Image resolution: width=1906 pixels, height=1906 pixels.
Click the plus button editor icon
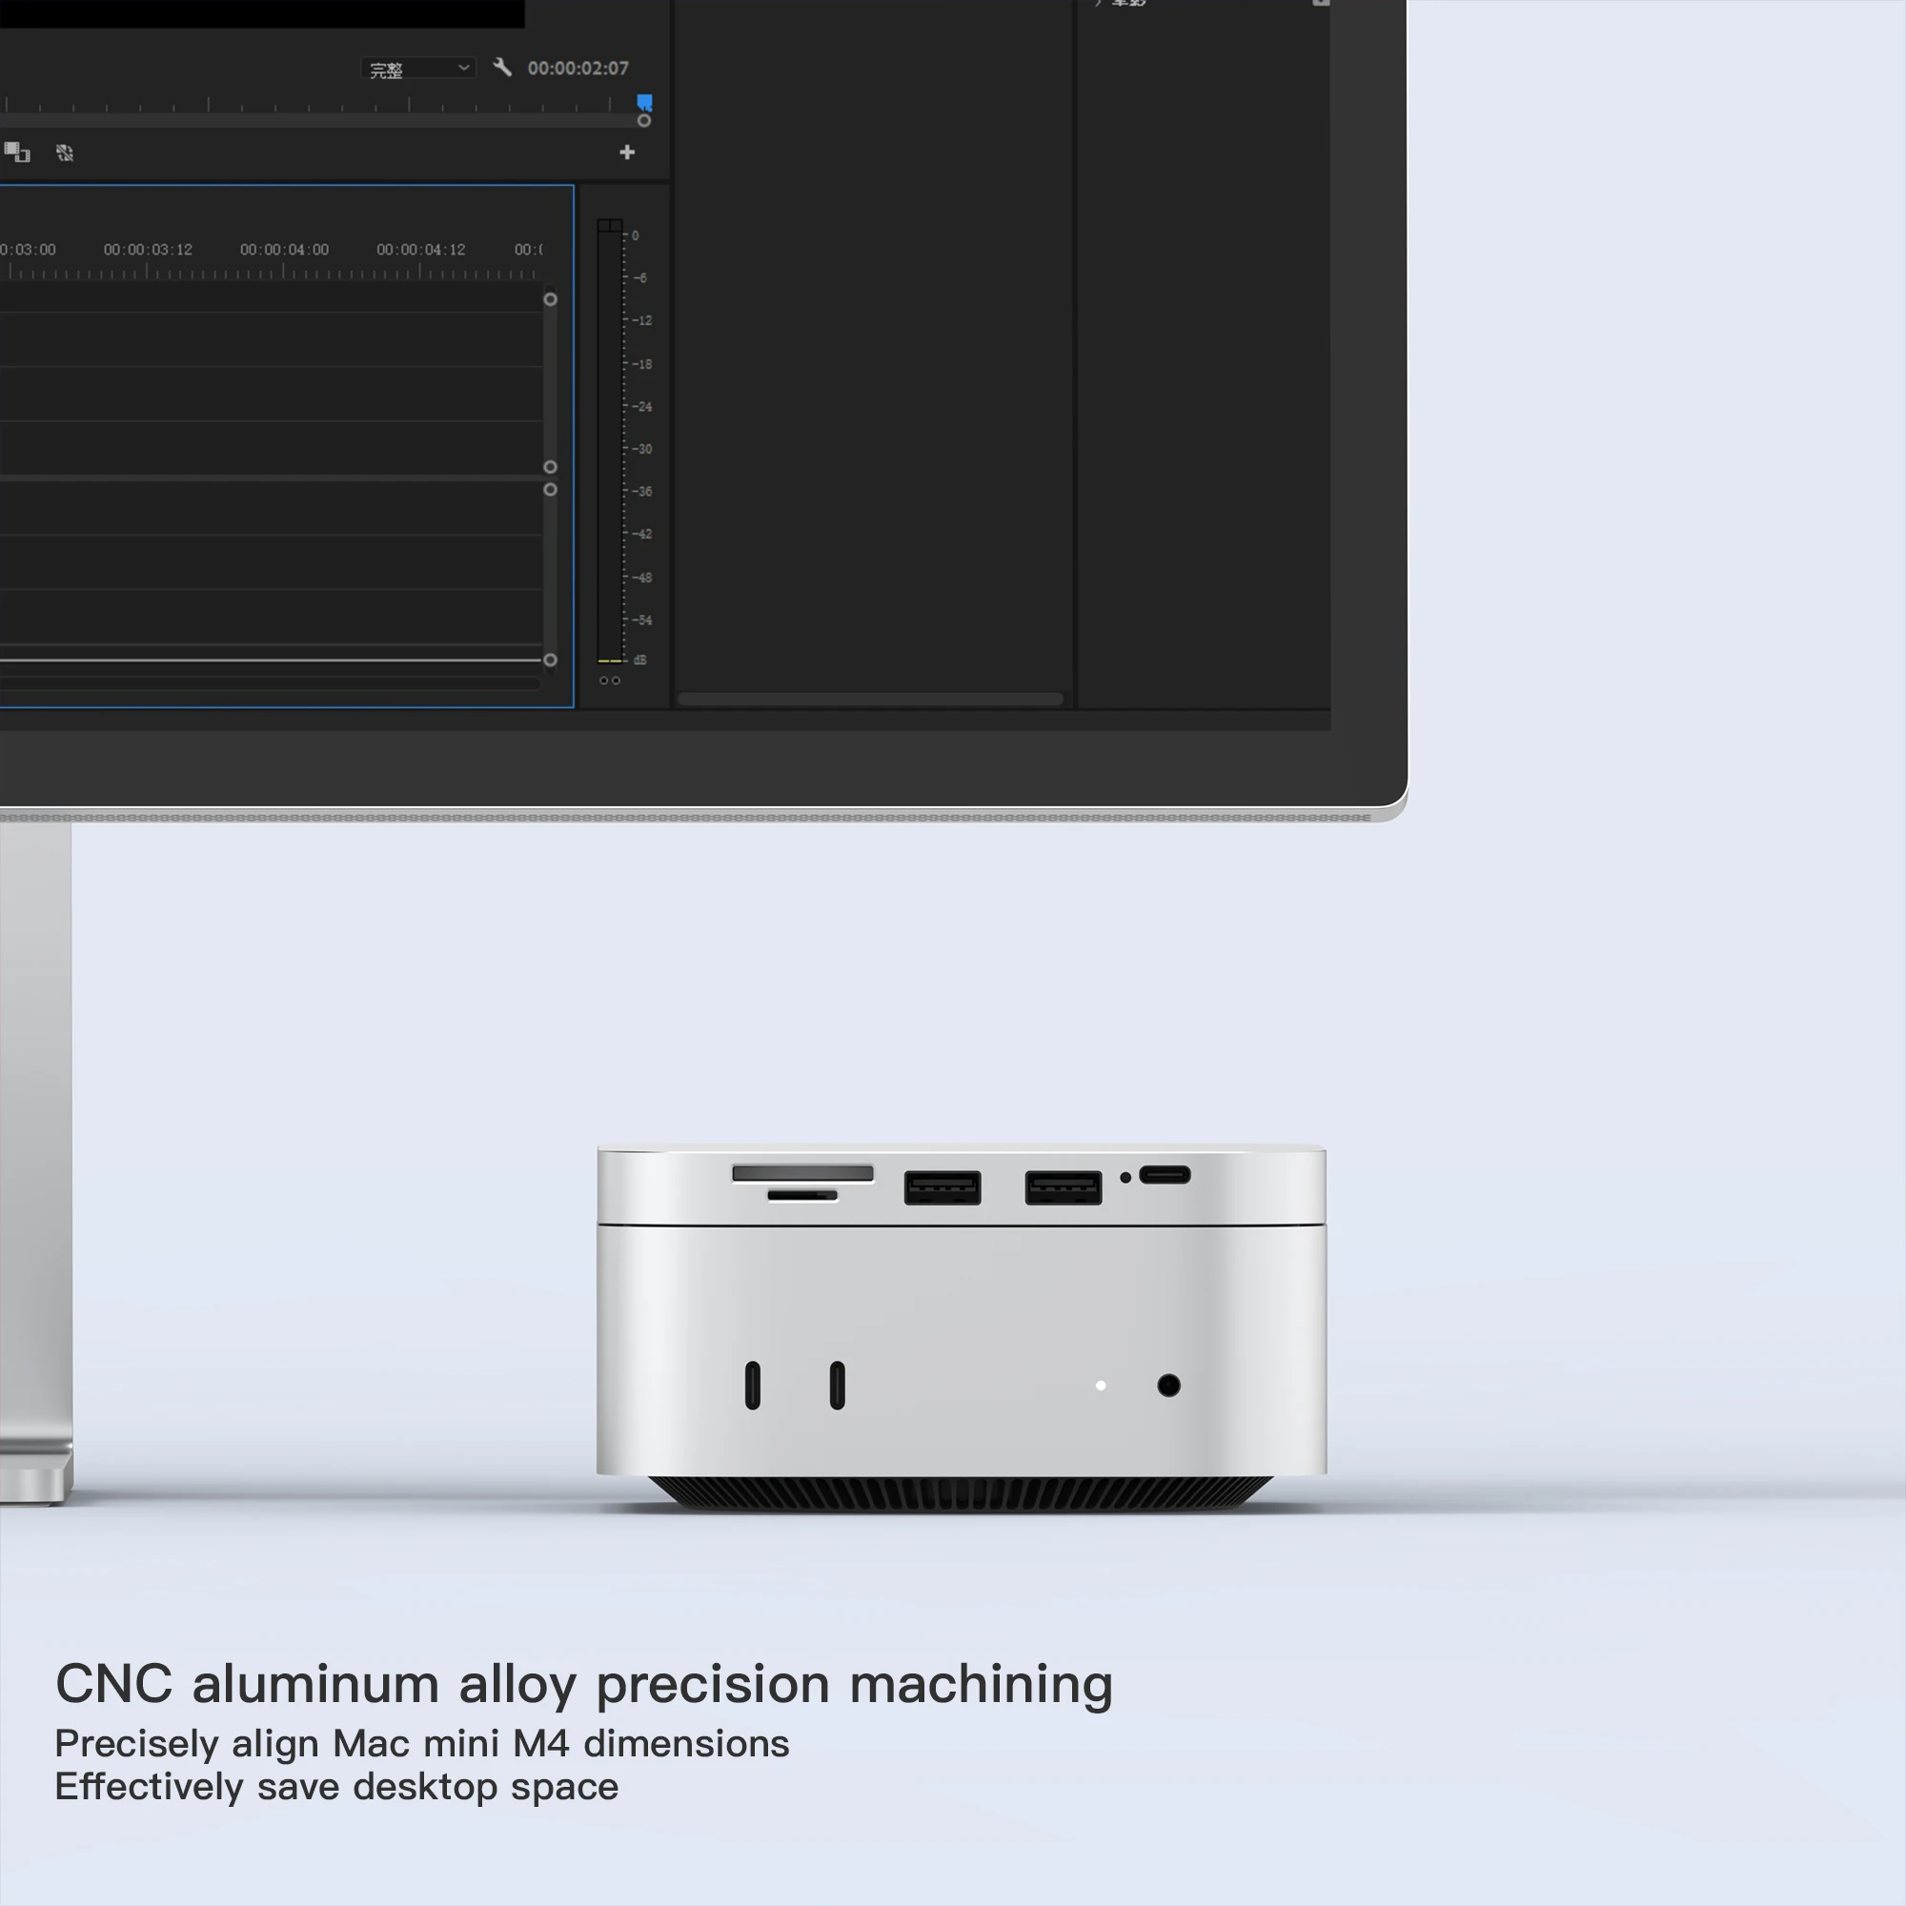coord(626,152)
